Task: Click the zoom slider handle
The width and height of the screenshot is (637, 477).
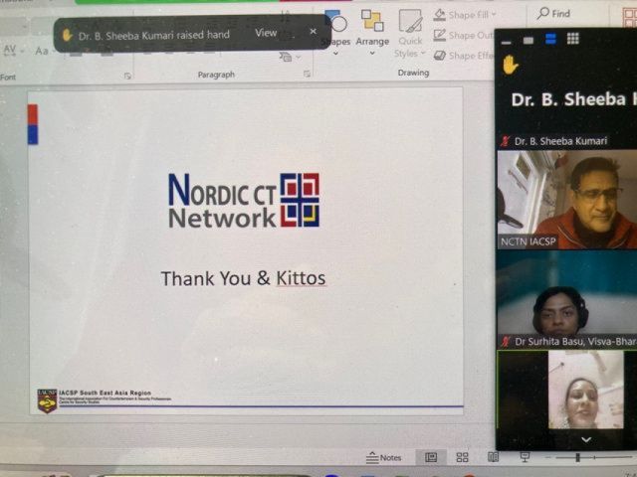Action: (x=577, y=458)
